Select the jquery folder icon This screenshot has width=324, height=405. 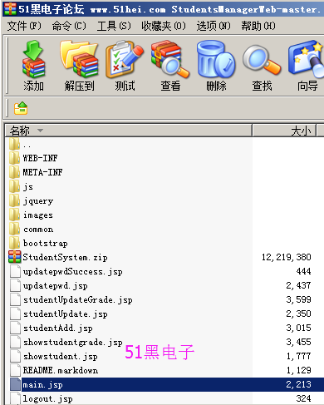(14, 200)
